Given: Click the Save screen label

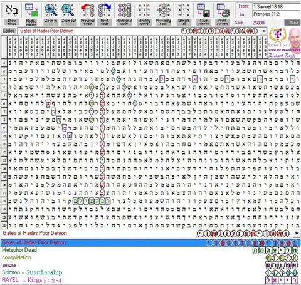Looking at the screenshot, I should tap(204, 22).
